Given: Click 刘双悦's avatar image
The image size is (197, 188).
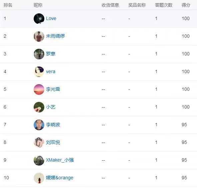Looking at the screenshot, I should 39,142.
